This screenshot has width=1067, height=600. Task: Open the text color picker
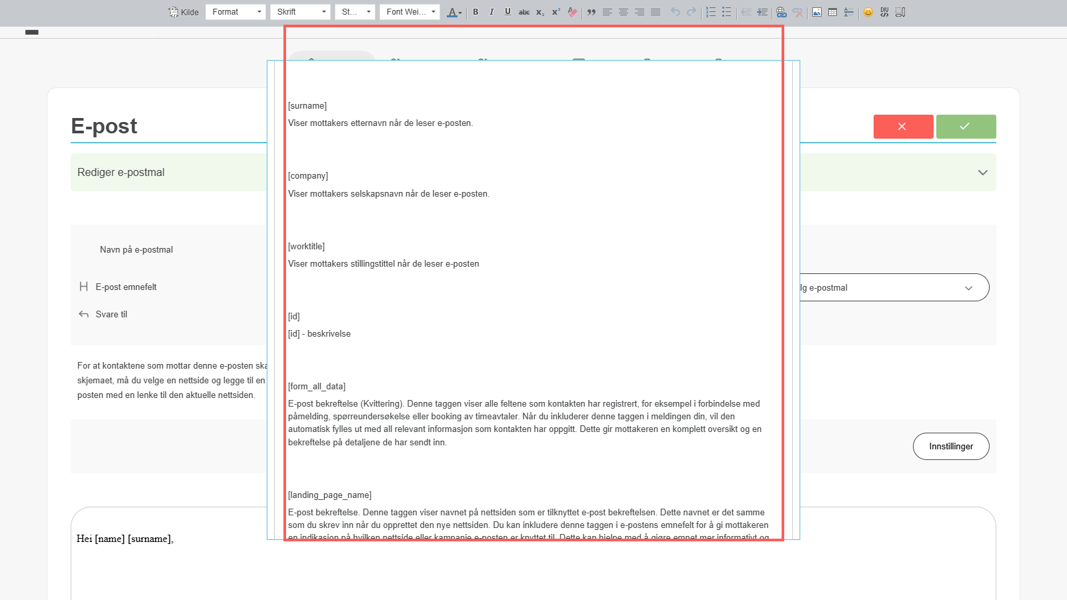coord(454,12)
